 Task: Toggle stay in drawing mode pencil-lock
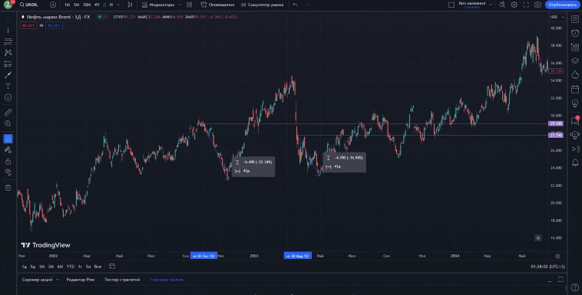(x=8, y=150)
